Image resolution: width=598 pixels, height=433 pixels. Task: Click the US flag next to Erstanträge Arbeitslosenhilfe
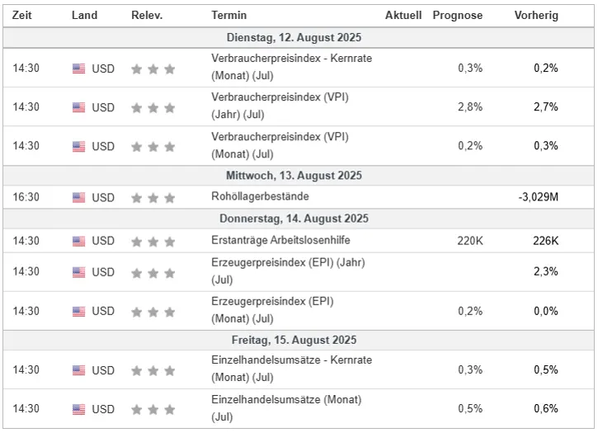click(79, 241)
